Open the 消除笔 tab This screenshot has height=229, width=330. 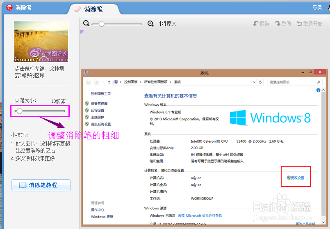pyautogui.click(x=93, y=9)
